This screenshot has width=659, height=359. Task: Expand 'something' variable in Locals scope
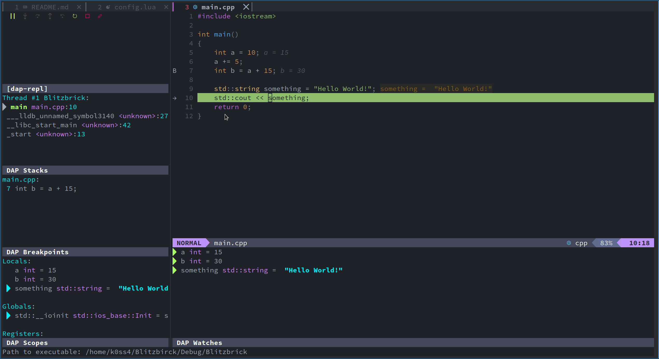point(8,288)
